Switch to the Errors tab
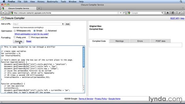 point(140,41)
